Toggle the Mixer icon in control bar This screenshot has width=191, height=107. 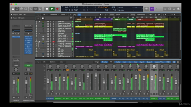click(x=36, y=9)
